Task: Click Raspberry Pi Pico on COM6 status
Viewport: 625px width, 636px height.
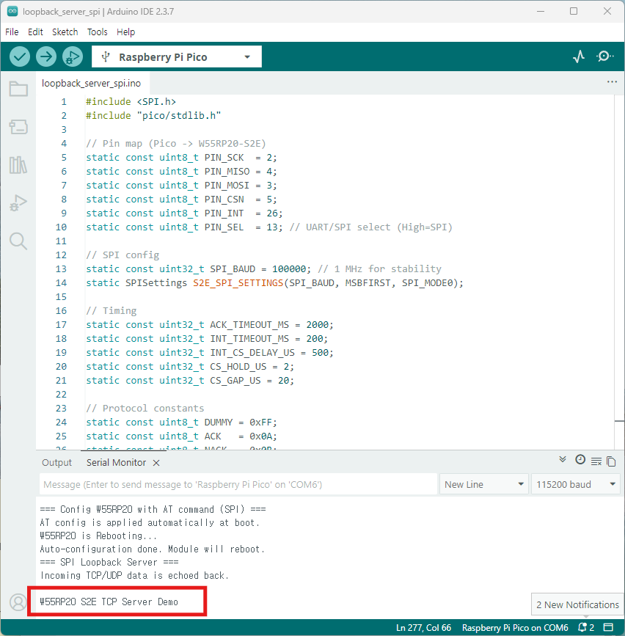Action: 515,628
